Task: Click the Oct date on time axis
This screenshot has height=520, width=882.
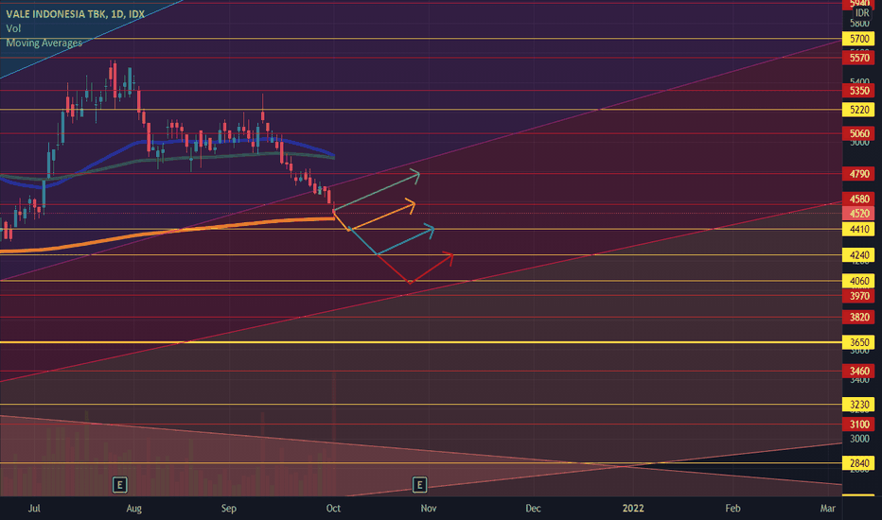Action: [x=333, y=509]
